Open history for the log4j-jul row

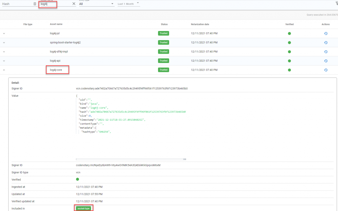click(x=326, y=33)
